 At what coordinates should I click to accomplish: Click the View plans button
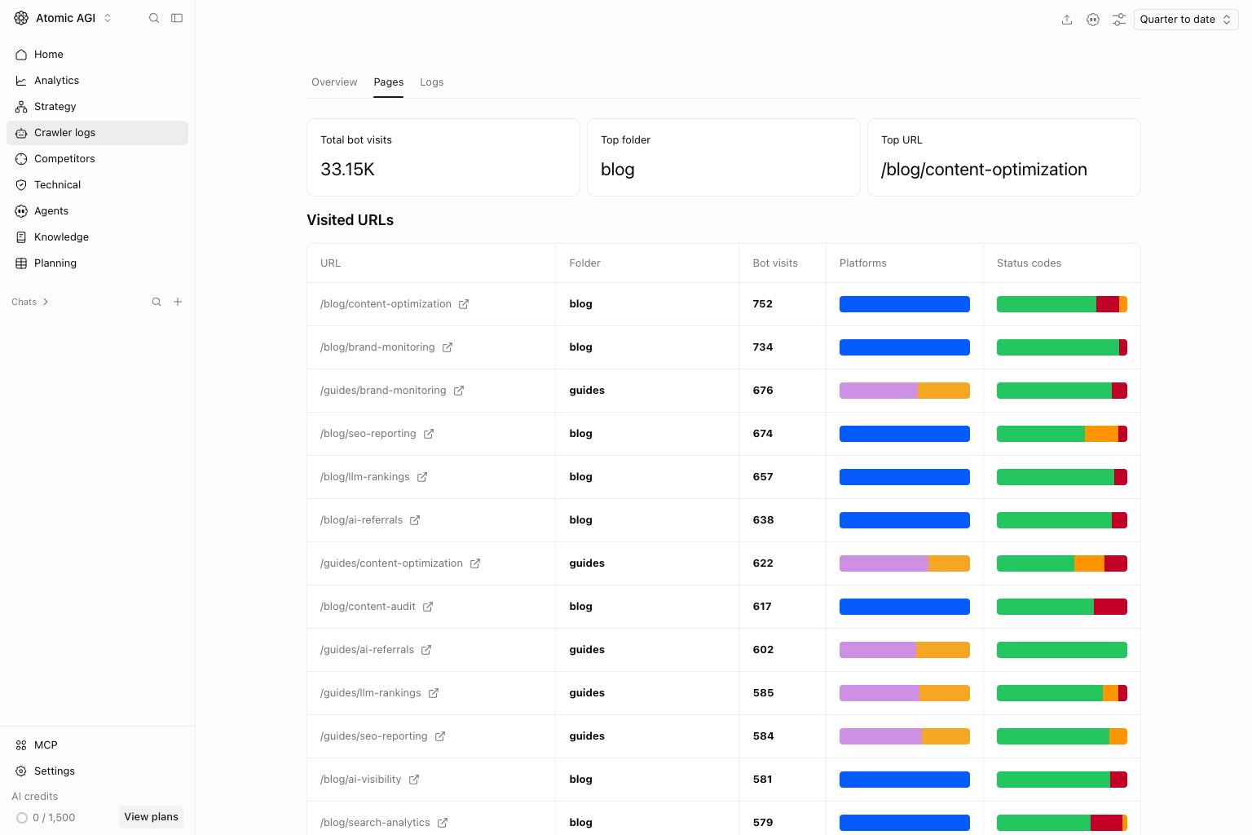point(151,817)
